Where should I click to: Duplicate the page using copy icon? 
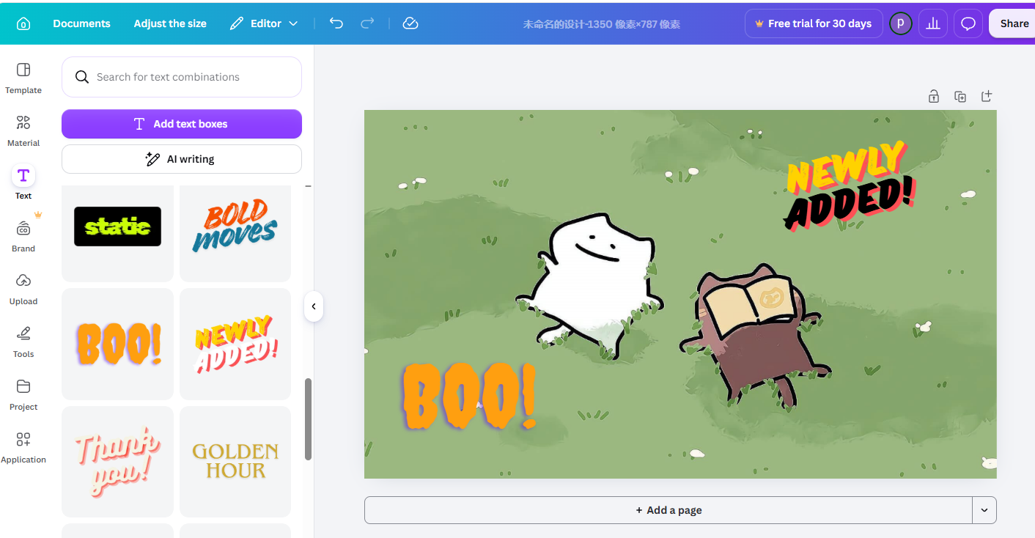[960, 96]
